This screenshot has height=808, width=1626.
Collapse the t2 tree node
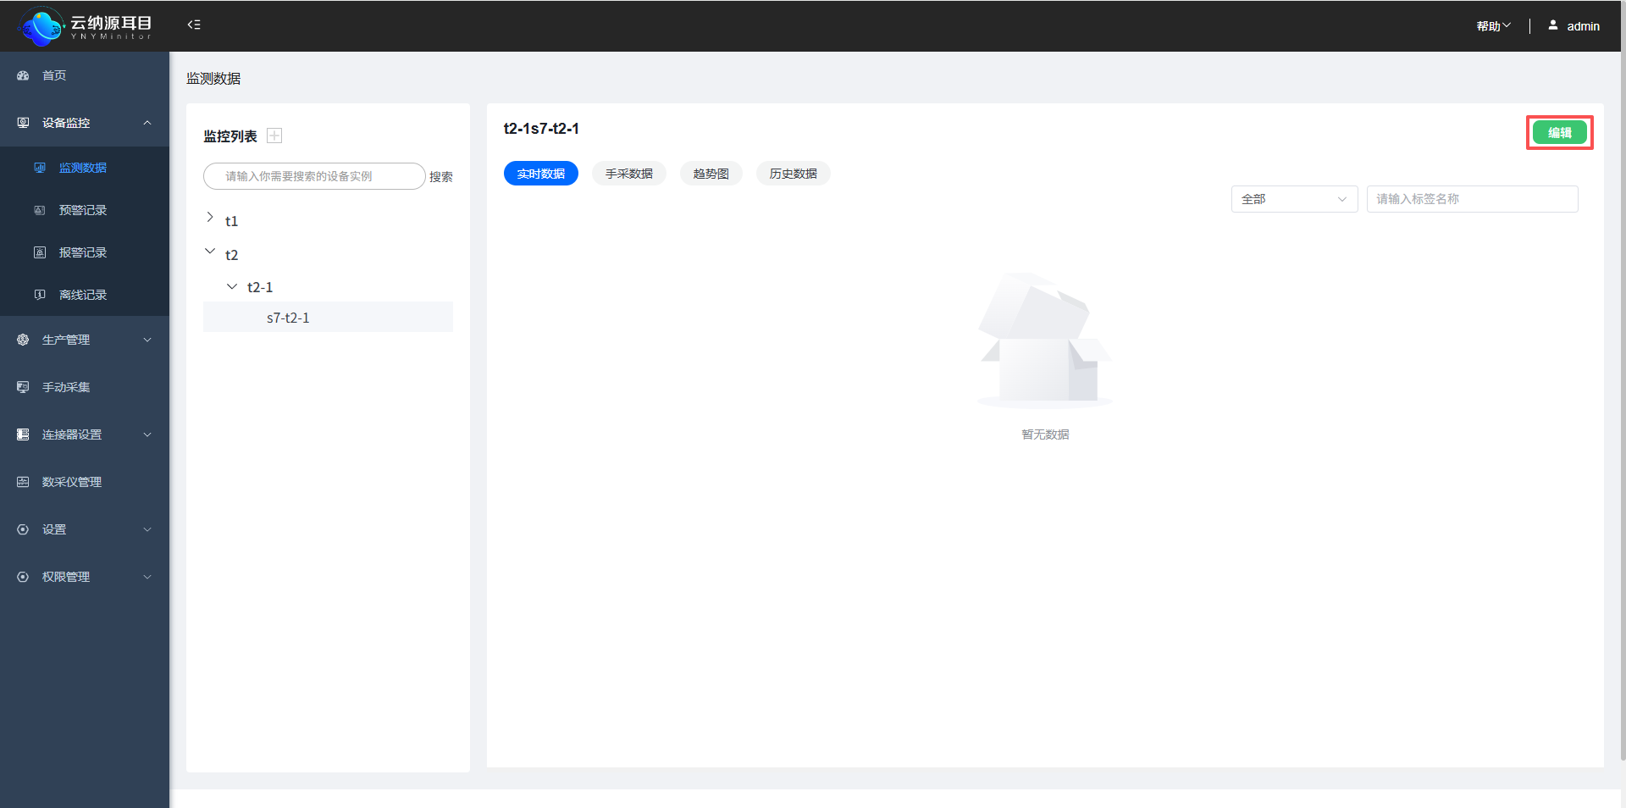click(210, 252)
